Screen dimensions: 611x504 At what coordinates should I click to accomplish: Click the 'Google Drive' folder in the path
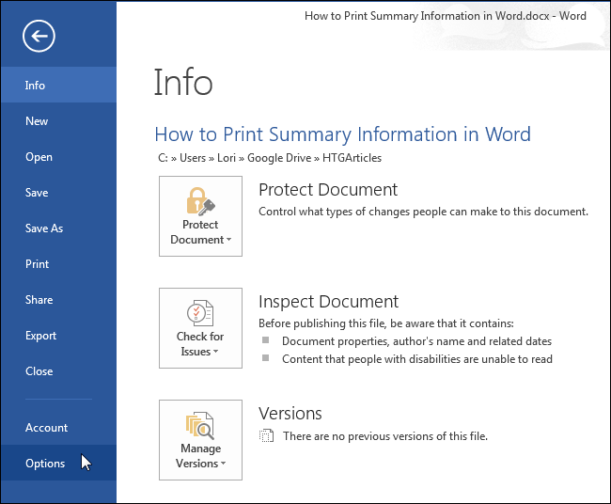(x=279, y=158)
